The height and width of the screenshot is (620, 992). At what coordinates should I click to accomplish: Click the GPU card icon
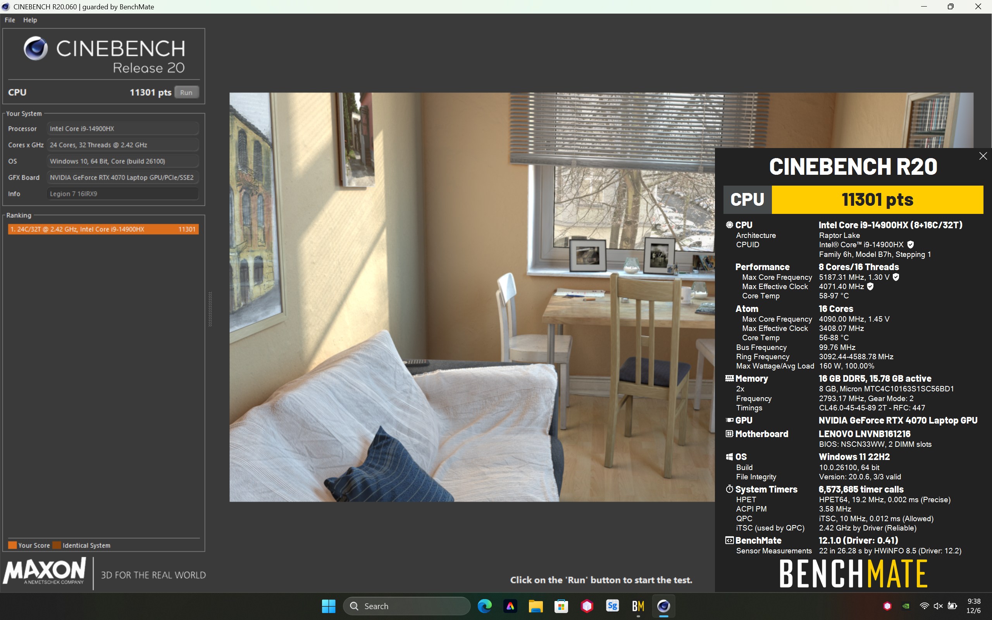[x=729, y=420]
